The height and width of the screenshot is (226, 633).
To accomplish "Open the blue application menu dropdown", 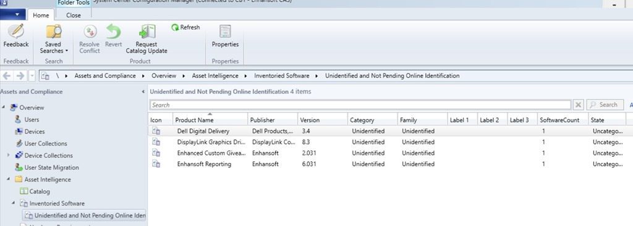I will pyautogui.click(x=14, y=15).
